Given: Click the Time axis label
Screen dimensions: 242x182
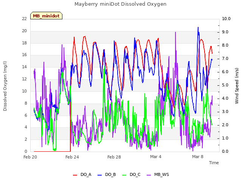Looking at the screenshot, I should (214, 163).
